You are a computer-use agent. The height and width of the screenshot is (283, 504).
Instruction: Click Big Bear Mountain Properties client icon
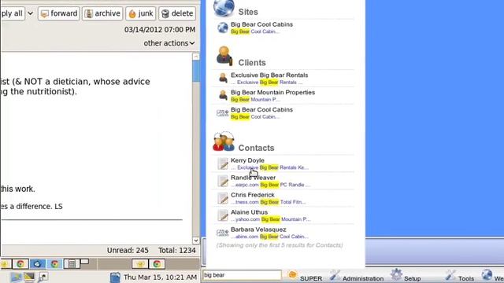tap(223, 95)
